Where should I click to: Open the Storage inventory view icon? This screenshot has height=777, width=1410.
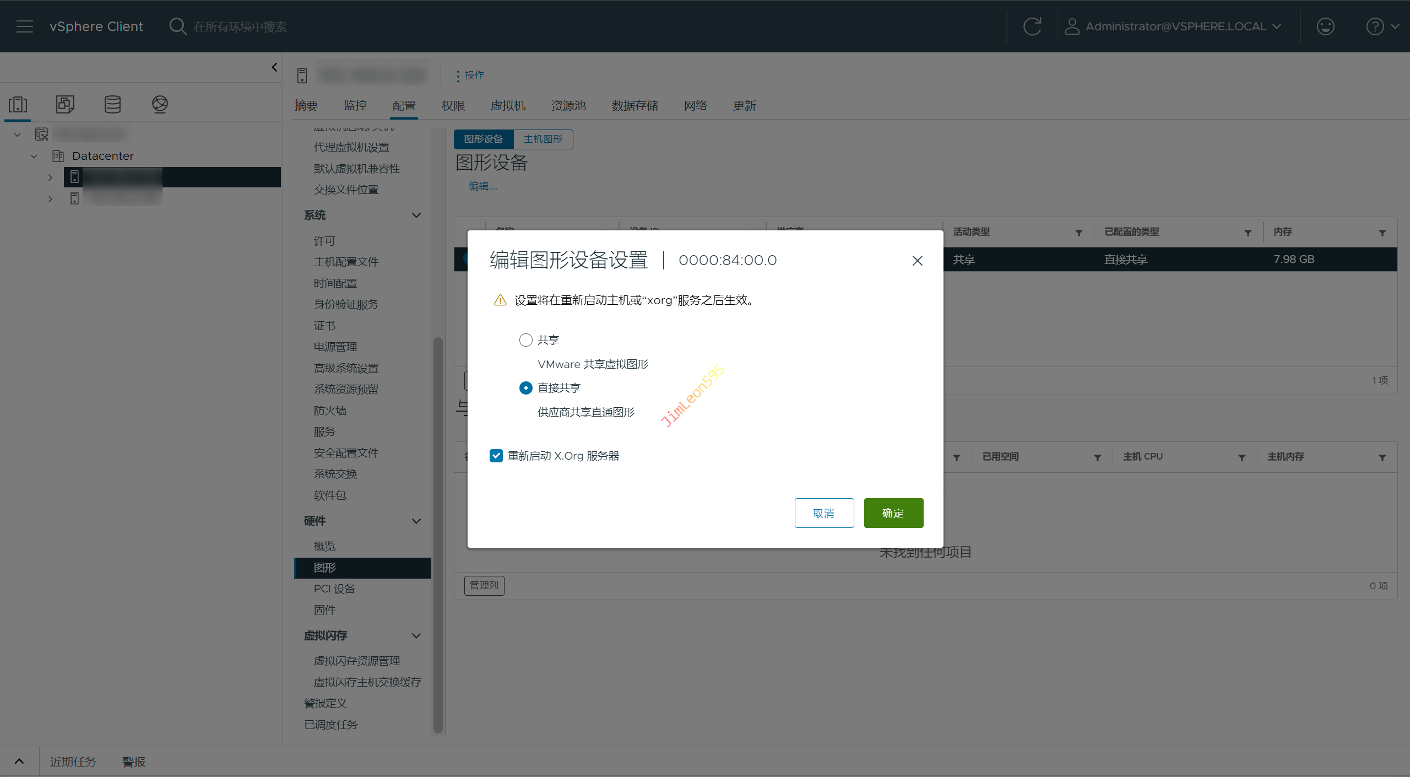112,104
